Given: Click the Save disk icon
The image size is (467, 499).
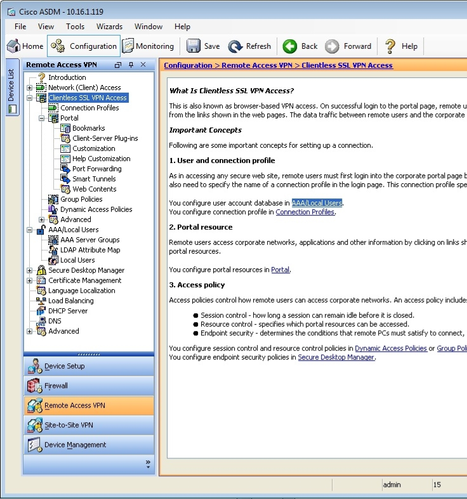Looking at the screenshot, I should 194,46.
